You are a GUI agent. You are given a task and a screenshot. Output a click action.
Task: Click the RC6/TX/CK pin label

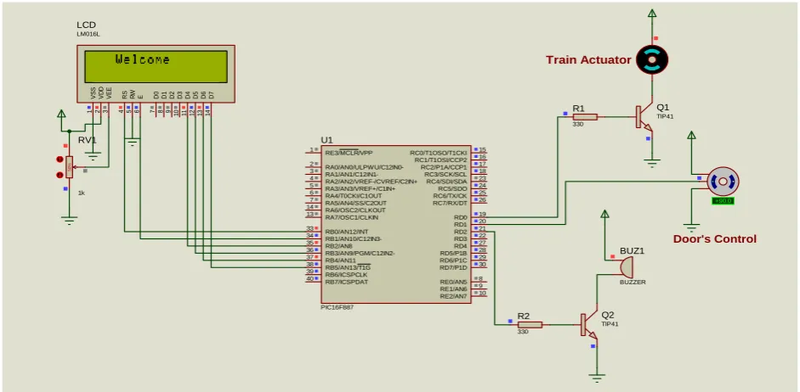point(450,196)
